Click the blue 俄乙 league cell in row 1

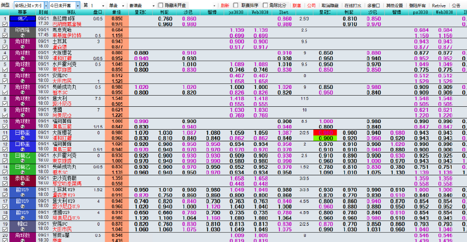22,19
